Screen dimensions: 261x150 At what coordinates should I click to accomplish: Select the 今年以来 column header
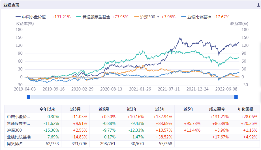47,109
